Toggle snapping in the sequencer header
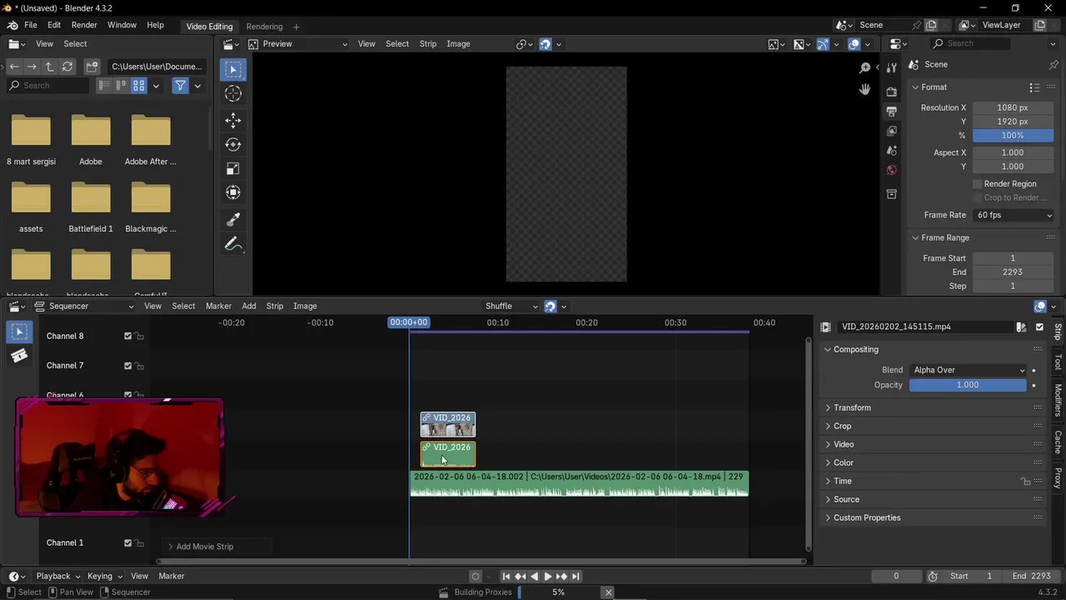The image size is (1066, 600). pyautogui.click(x=550, y=306)
